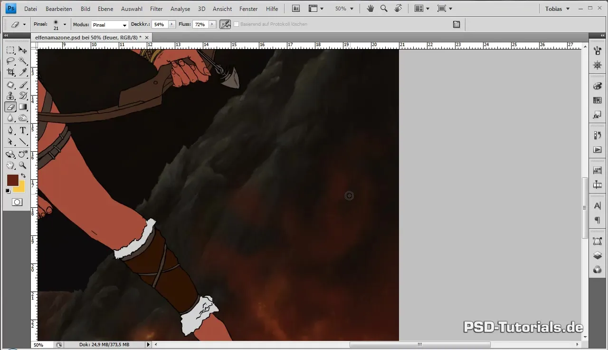Select the Path Selection tool

click(x=10, y=141)
